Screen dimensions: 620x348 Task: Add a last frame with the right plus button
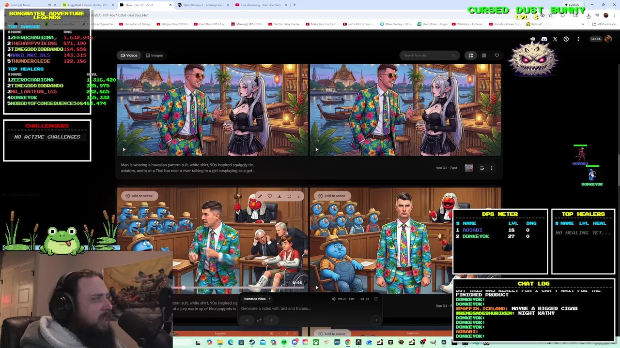271,319
